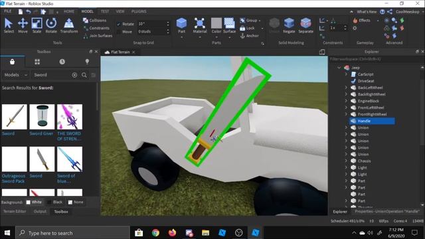
Task: Expand the EngineBlock item
Action: click(346, 101)
